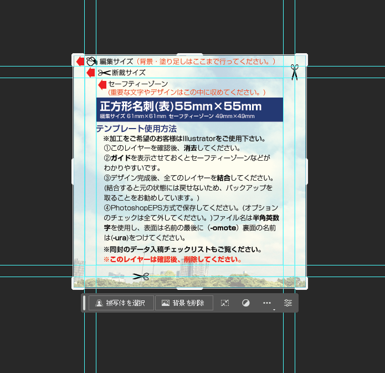Click the 断裁サイズ label

coord(129,73)
